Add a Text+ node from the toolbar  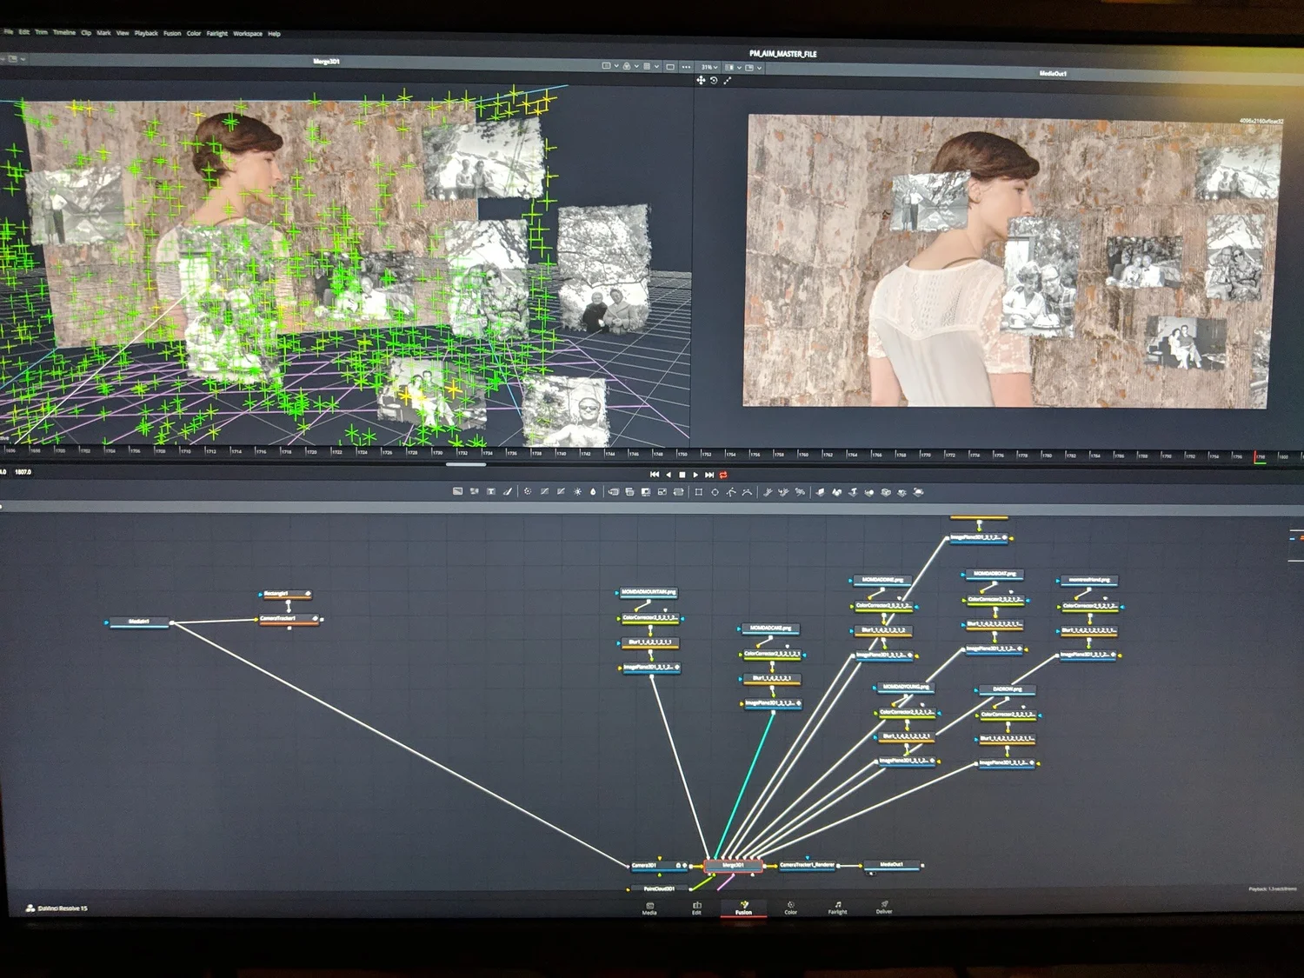pos(491,491)
